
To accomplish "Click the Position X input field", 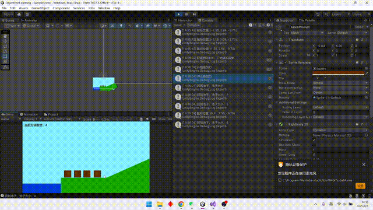I will pyautogui.click(x=324, y=45).
